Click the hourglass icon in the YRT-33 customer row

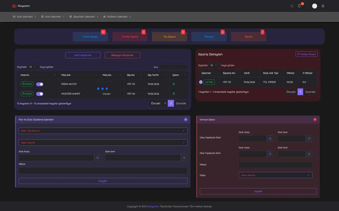[174, 84]
